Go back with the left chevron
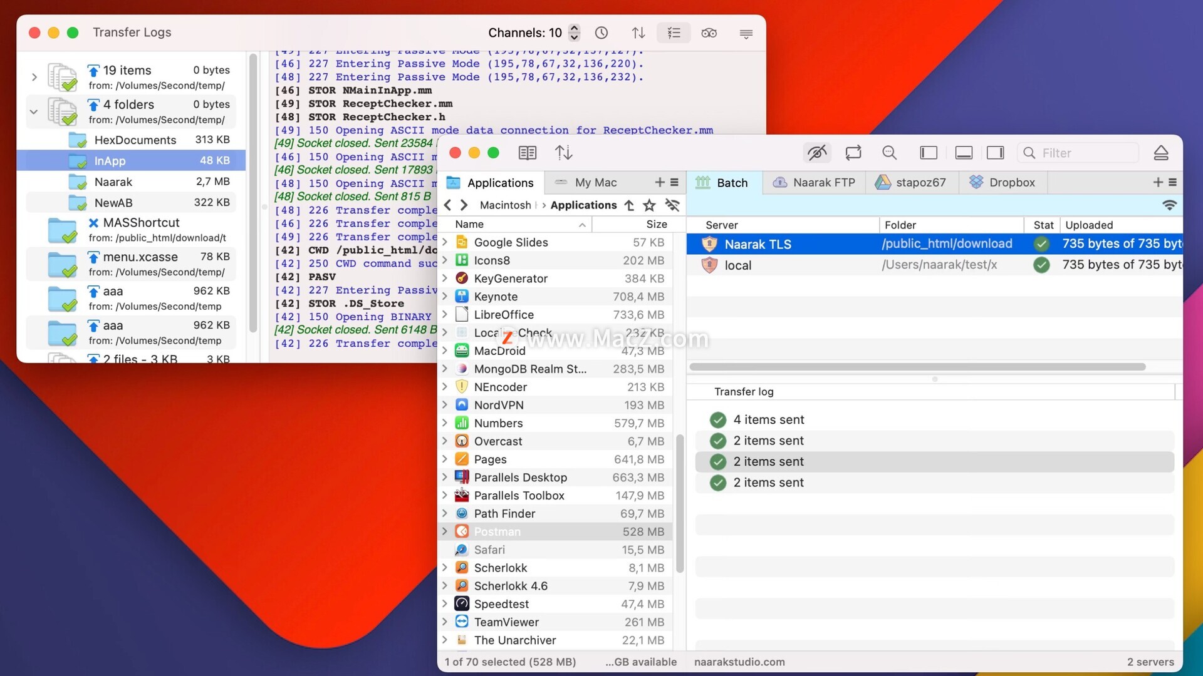Viewport: 1203px width, 676px height. point(447,205)
